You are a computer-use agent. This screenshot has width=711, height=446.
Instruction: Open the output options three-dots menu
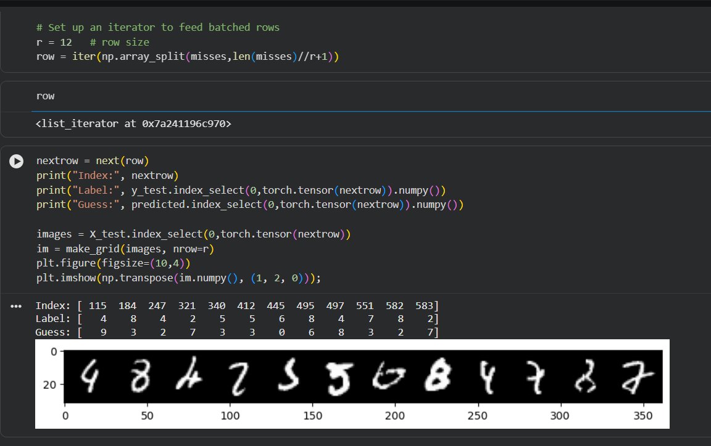tap(16, 307)
